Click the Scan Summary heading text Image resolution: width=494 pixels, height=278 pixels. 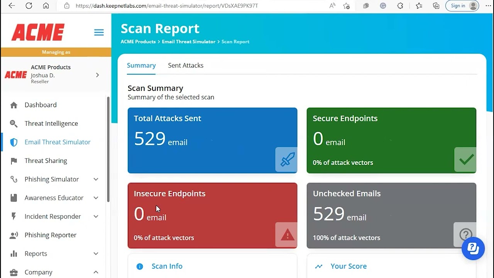156,88
